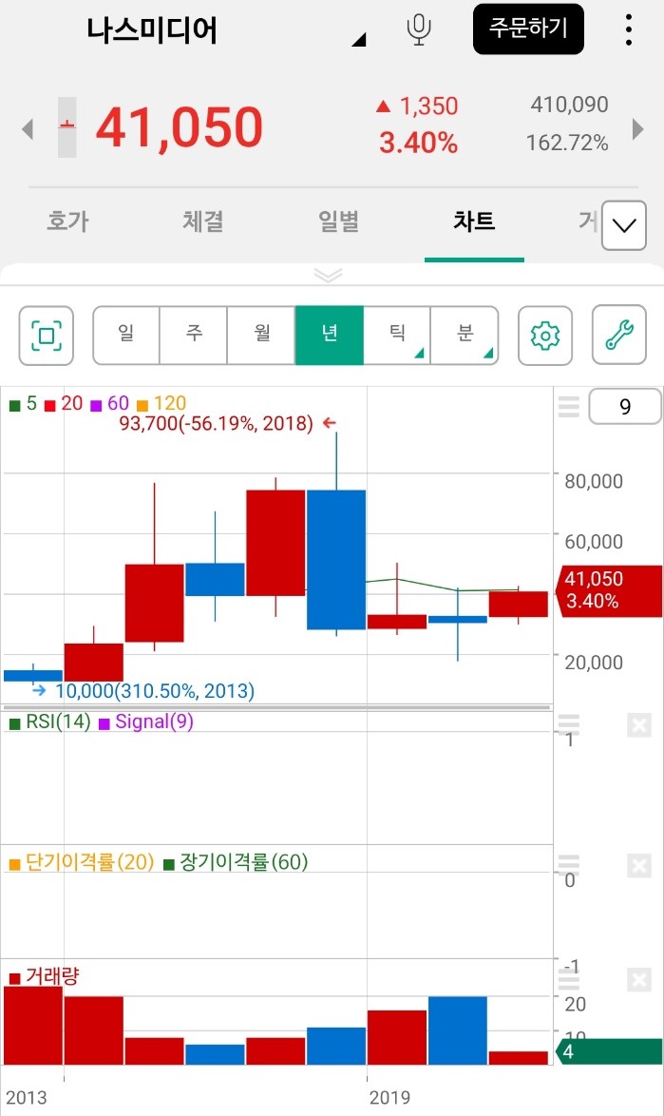Switch to the 호가 tab
664x1116 pixels.
67,221
